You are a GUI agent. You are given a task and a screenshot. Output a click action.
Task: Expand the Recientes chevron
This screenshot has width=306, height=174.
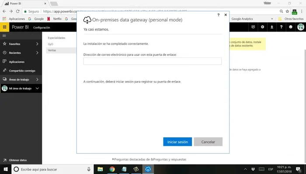(x=37, y=53)
